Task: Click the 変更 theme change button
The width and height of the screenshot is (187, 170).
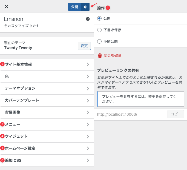Action: coord(84,46)
